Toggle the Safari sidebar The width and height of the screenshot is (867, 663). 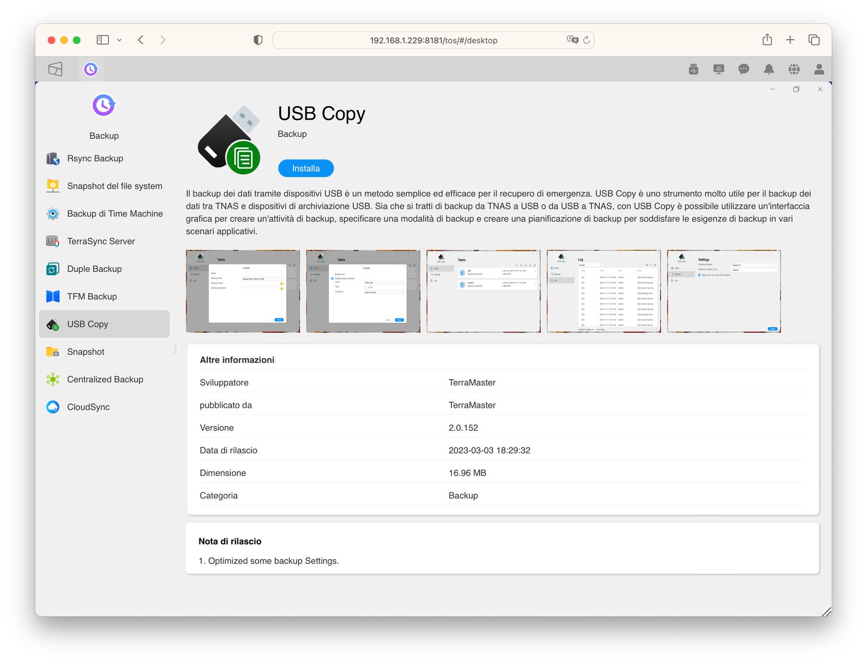click(x=102, y=40)
